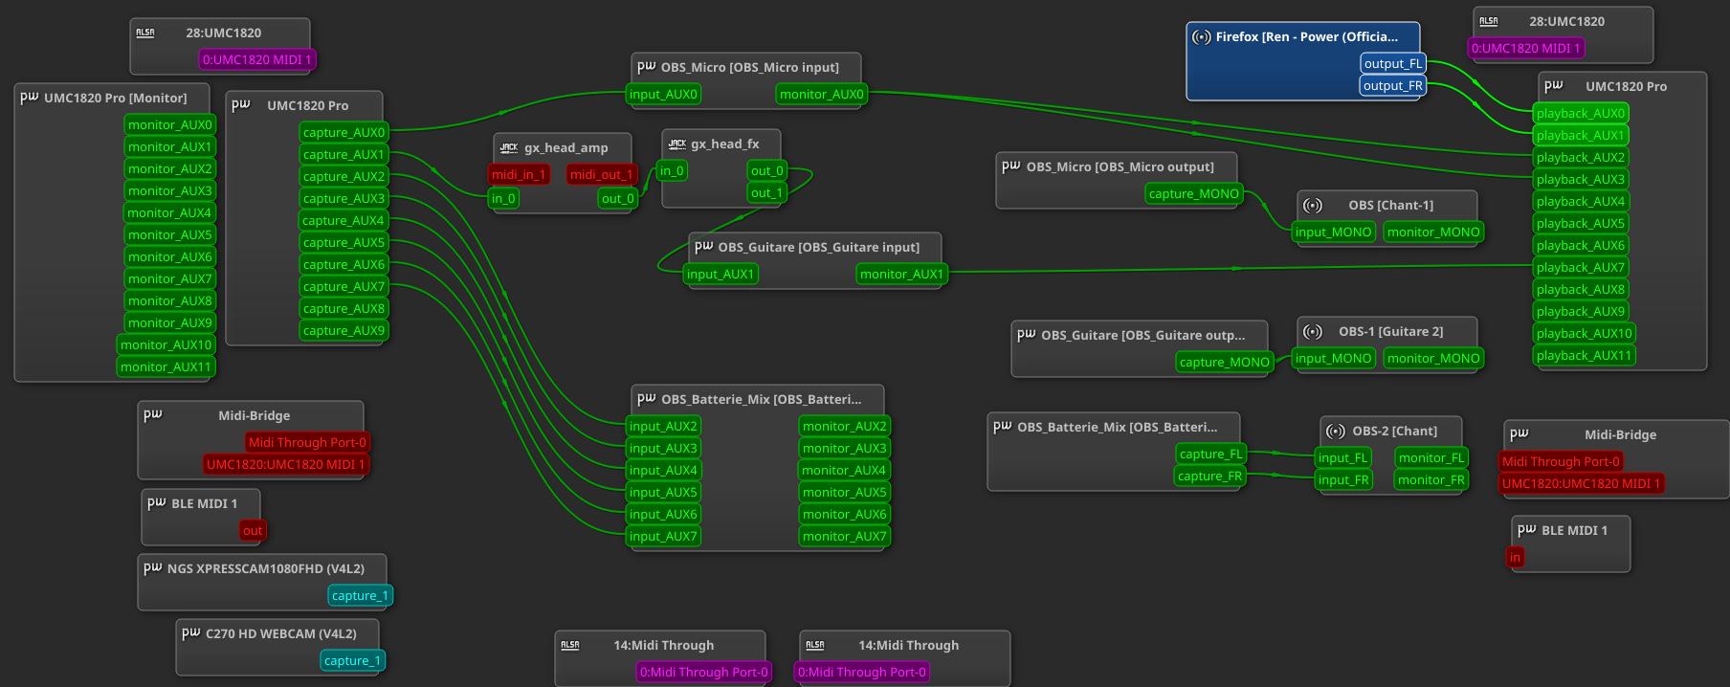Select the monitor_AUX1 port on OBS_Guitare

coord(902,274)
